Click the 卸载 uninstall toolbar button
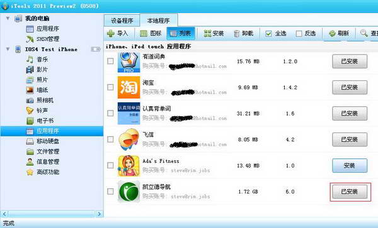The image size is (378, 228). click(x=243, y=33)
